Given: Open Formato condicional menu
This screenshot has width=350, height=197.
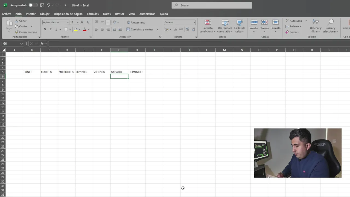Looking at the screenshot, I should [x=208, y=26].
